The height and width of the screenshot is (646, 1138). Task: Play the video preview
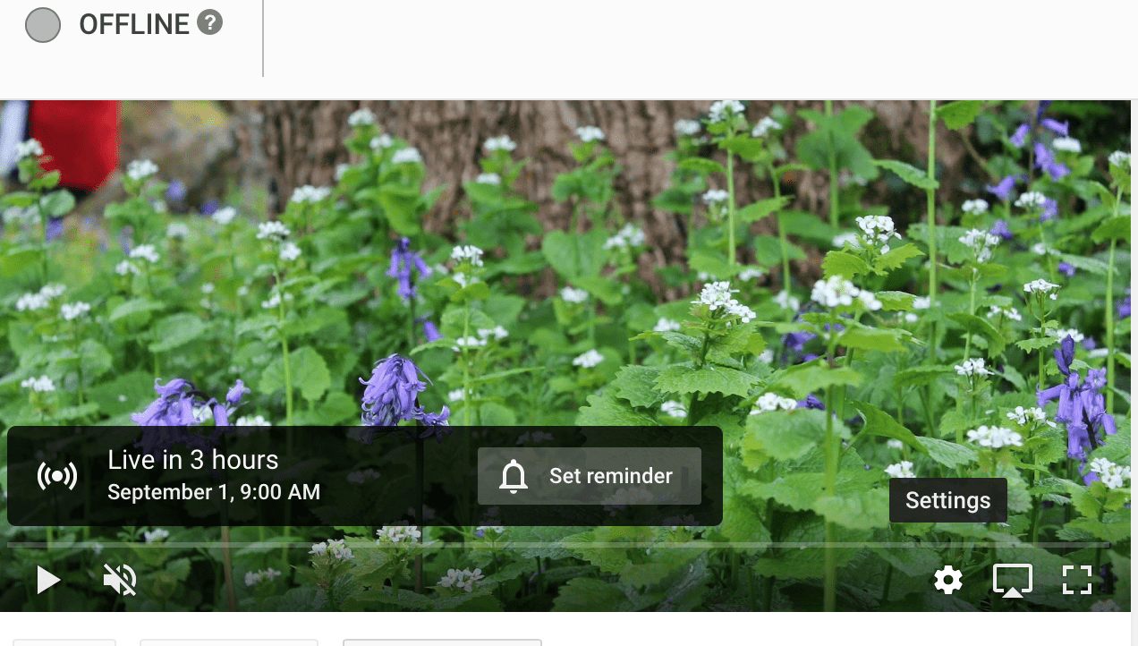click(48, 580)
